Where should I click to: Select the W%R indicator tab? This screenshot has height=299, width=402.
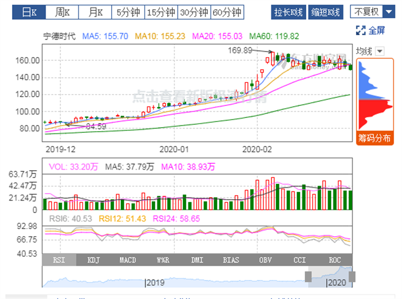point(163,260)
